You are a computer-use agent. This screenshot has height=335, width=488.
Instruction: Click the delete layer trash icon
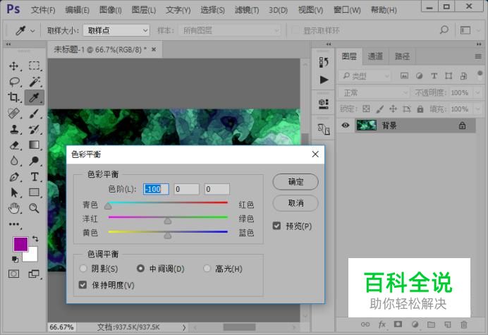pos(464,324)
